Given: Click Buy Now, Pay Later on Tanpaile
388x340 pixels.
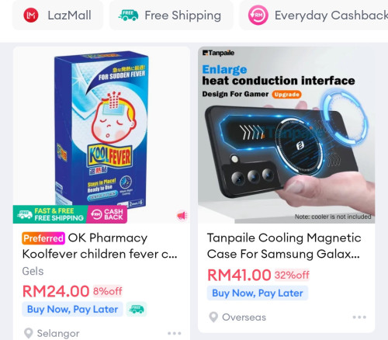Looking at the screenshot, I should point(258,293).
